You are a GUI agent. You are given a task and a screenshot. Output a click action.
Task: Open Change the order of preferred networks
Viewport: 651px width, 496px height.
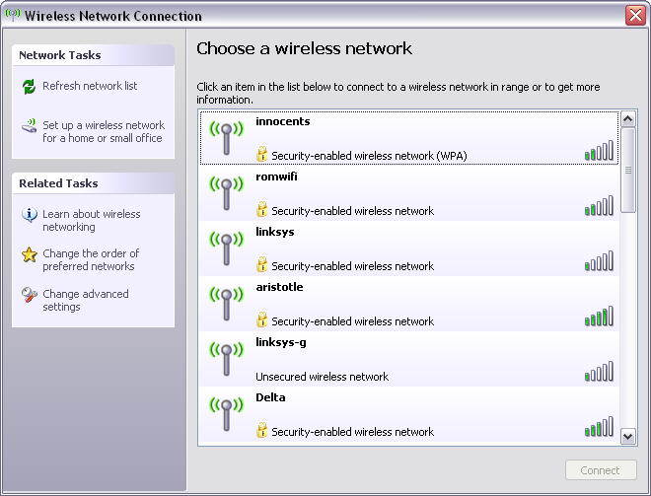pos(91,260)
